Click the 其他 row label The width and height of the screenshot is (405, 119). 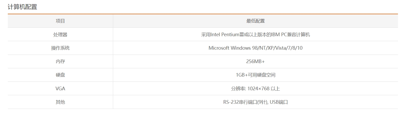[x=60, y=102]
